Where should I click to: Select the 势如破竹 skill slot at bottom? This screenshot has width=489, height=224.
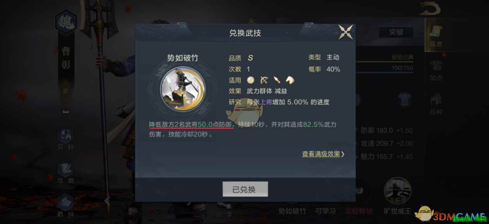292,211
